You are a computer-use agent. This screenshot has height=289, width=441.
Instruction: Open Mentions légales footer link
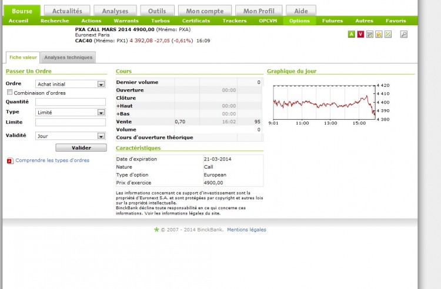pos(246,230)
